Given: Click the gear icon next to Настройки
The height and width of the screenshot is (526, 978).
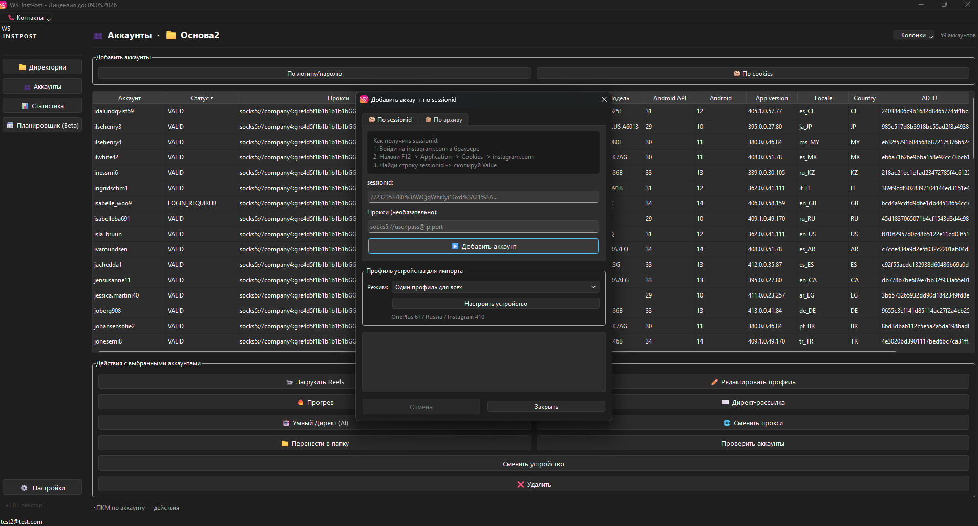Looking at the screenshot, I should [x=24, y=488].
